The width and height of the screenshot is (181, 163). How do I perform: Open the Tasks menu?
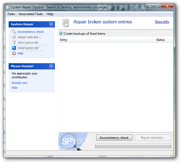11,14
